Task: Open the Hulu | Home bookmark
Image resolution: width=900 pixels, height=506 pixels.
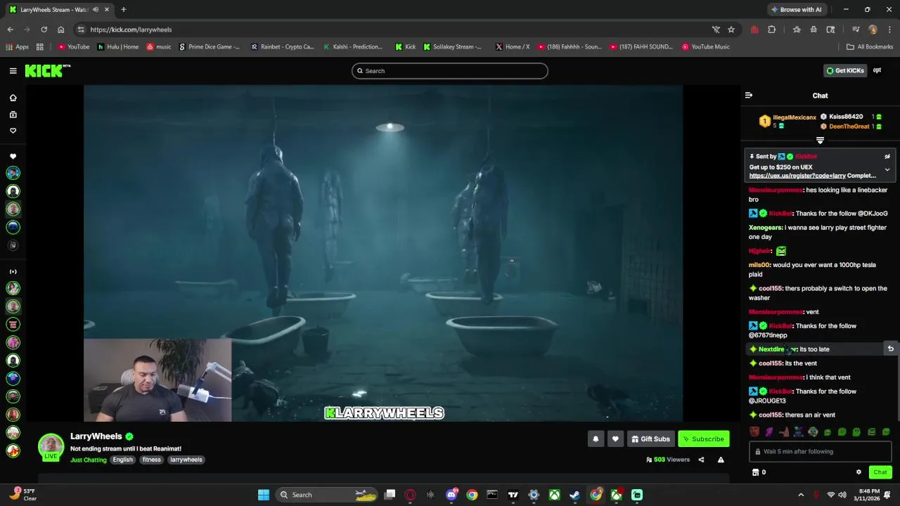Action: click(x=118, y=47)
